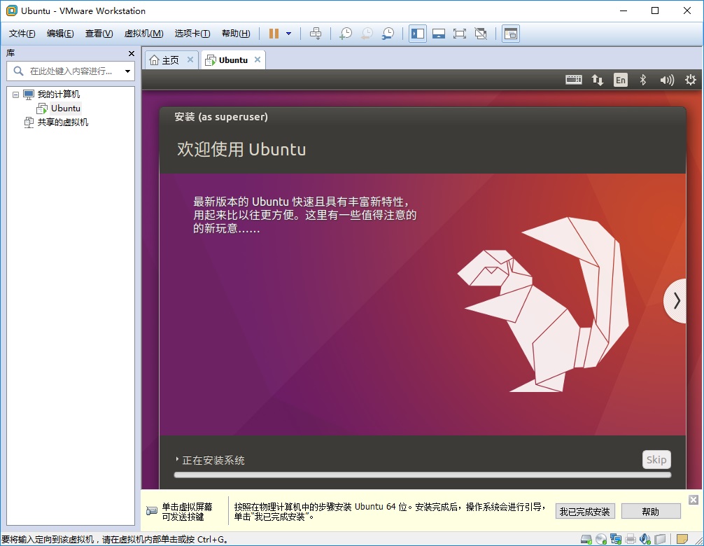Click the library search input field
Viewport: 704px width, 546px height.
(x=69, y=71)
